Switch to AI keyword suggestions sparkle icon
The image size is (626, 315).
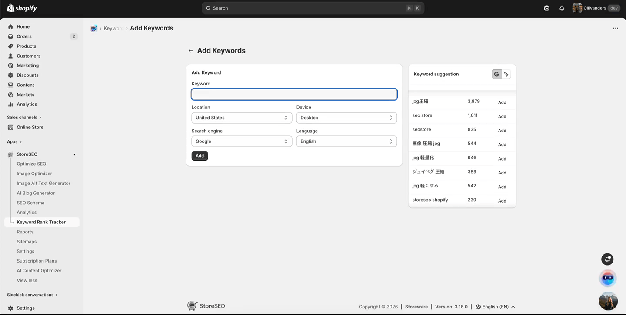(506, 74)
